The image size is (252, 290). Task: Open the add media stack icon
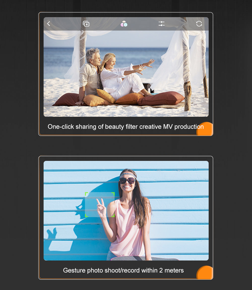click(x=86, y=24)
